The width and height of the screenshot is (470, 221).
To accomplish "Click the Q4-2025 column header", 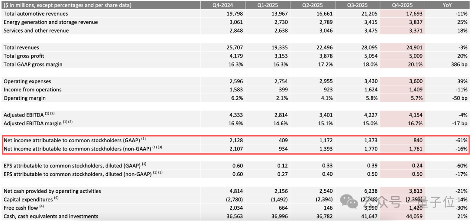I will (x=403, y=5).
